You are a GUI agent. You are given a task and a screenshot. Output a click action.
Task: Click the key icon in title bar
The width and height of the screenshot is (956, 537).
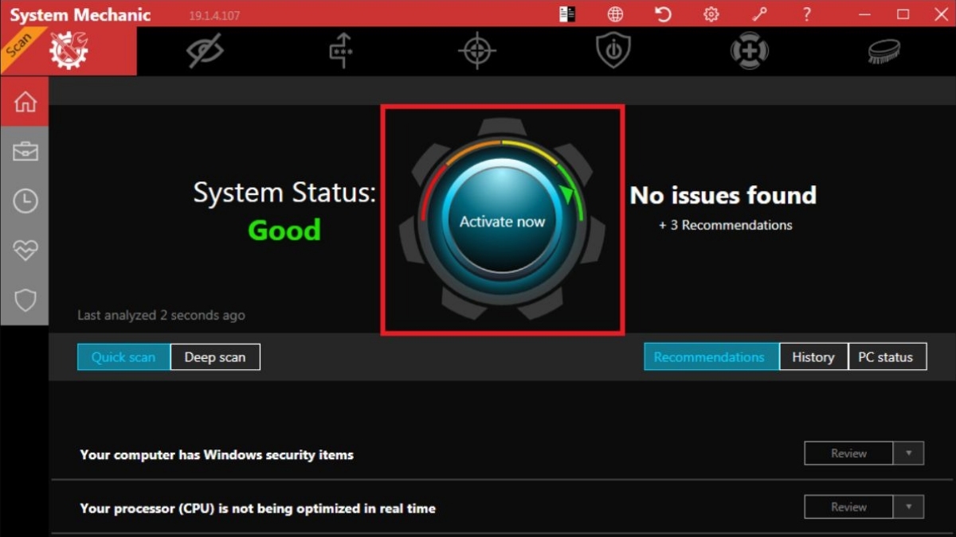pos(758,14)
